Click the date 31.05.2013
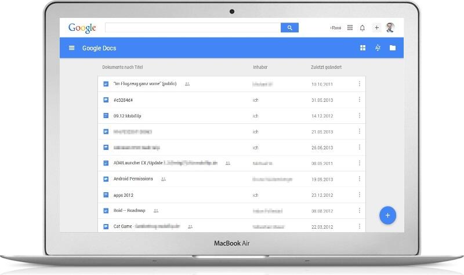Viewport: 464px width, 275px height. coord(322,100)
